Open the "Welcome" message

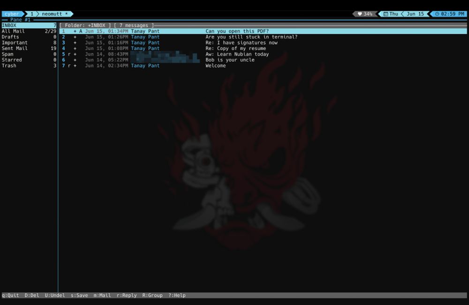pyautogui.click(x=263, y=66)
